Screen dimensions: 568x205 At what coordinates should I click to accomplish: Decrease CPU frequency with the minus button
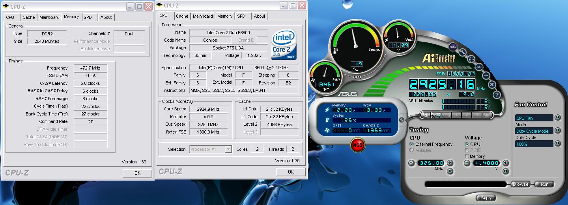(412, 163)
